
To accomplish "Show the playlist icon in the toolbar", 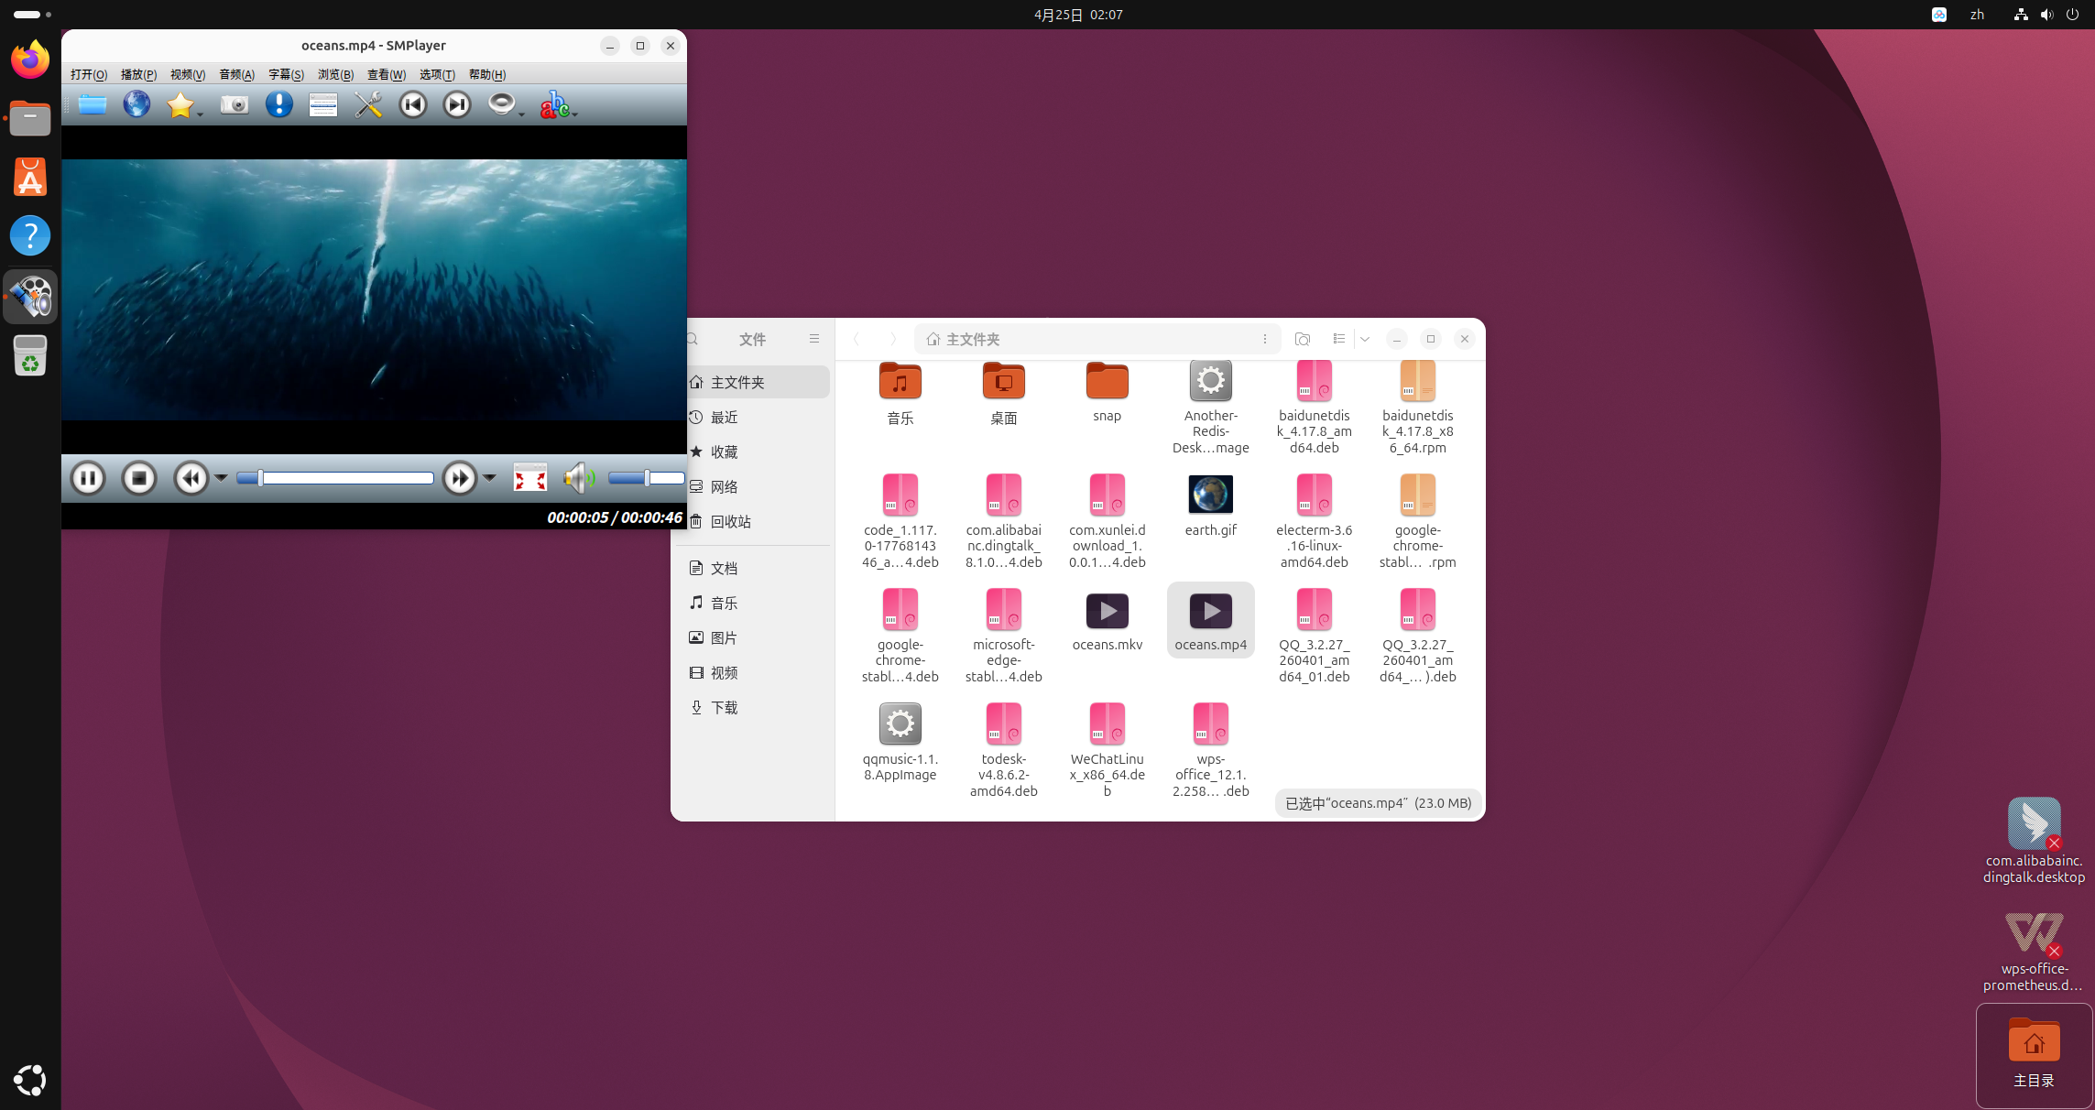I will click(x=322, y=104).
